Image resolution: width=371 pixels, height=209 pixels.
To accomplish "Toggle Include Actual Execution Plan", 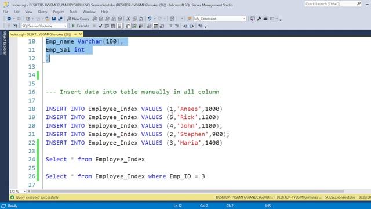I will pos(128,26).
